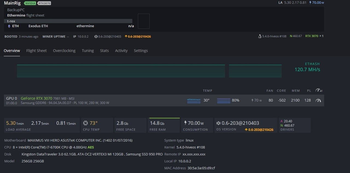The width and height of the screenshot is (350, 173).
Task: Open the Stats tab
Action: tap(104, 51)
